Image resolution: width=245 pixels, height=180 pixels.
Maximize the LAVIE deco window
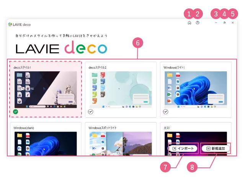(224, 23)
